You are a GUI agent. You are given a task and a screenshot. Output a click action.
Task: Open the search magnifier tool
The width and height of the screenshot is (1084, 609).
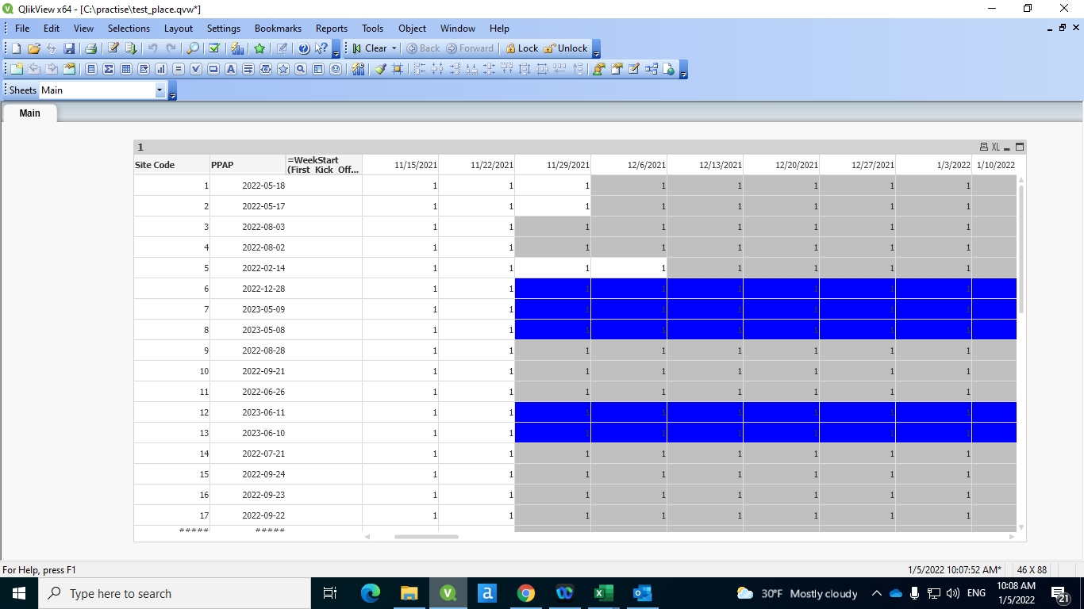[x=193, y=48]
